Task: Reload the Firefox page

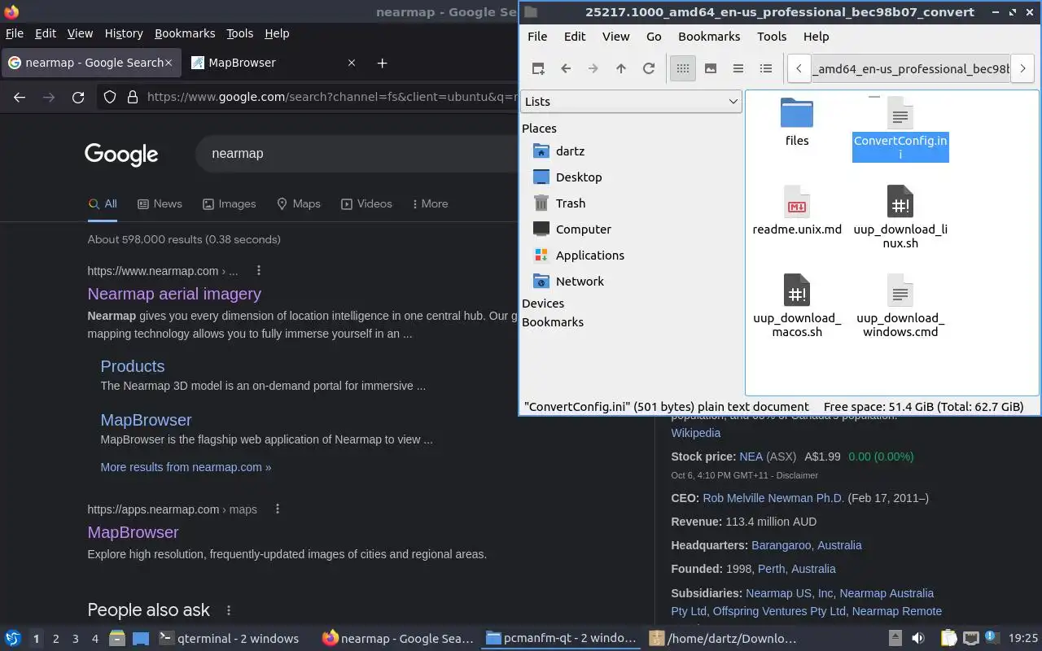Action: (x=78, y=98)
